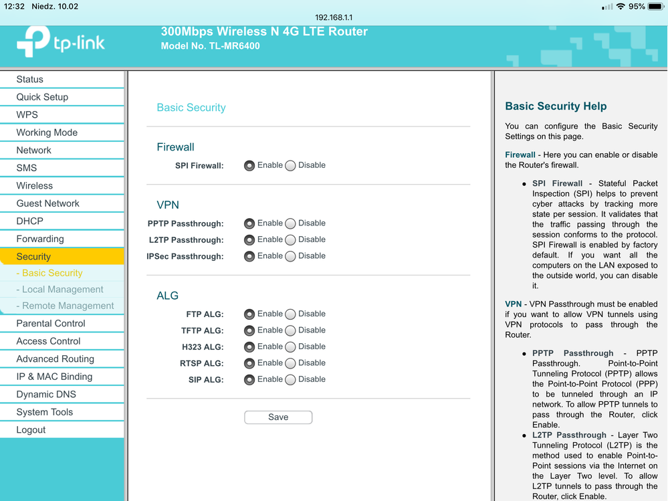Choose Disable for SIP ALG

(x=290, y=380)
